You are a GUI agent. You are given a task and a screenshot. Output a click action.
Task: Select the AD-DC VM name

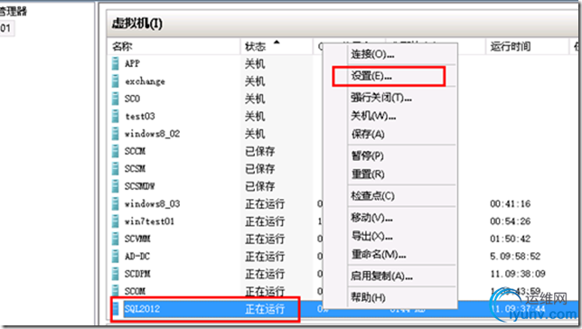coord(137,256)
